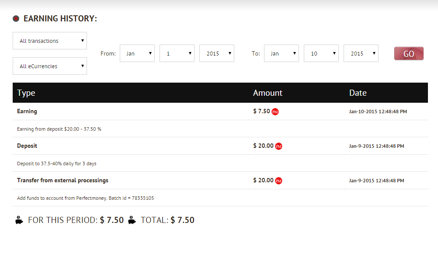This screenshot has height=261, width=438.
Task: Click the piggy bank icon before Total
Action: tap(132, 220)
